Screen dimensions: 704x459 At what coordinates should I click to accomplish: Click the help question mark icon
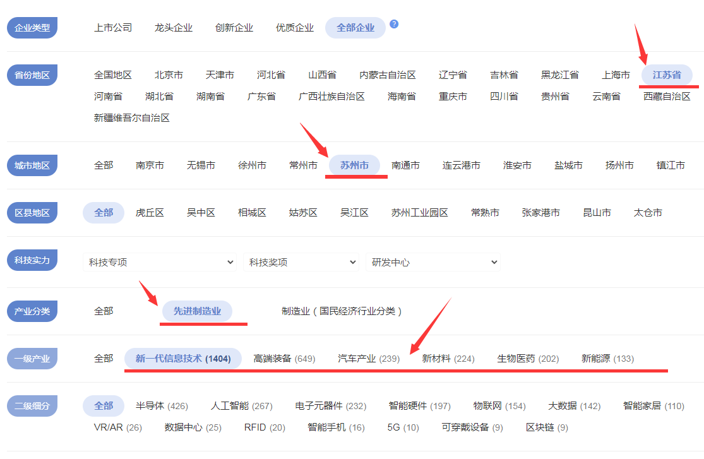394,25
